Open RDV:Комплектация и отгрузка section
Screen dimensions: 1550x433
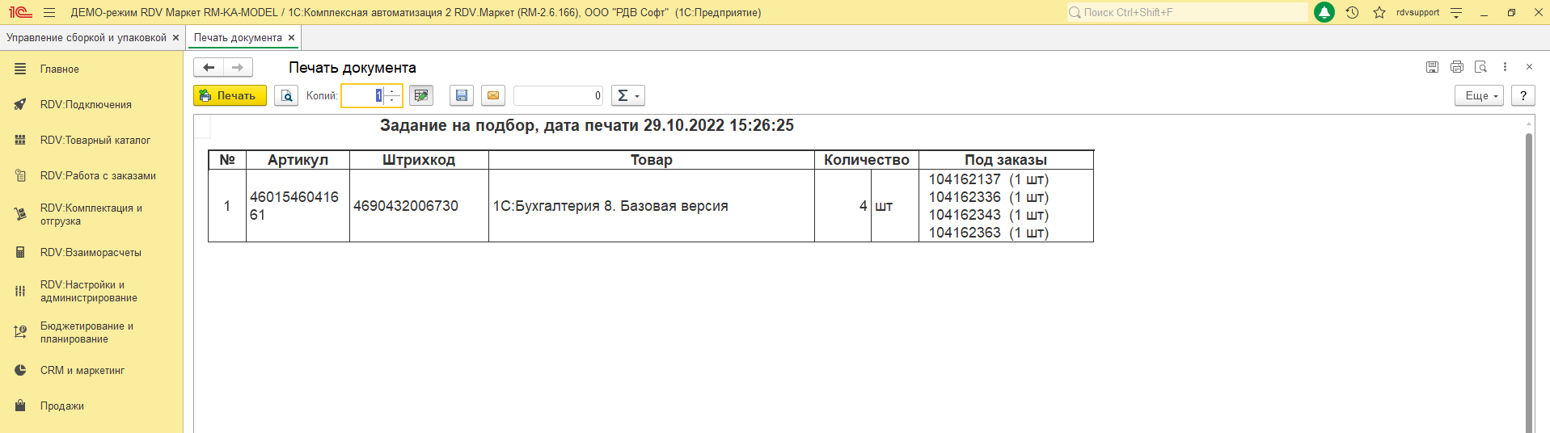(91, 214)
